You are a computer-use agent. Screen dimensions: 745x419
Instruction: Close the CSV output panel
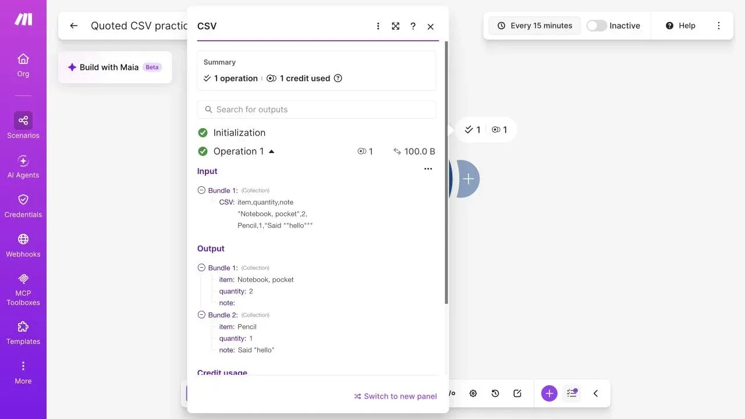pos(431,26)
